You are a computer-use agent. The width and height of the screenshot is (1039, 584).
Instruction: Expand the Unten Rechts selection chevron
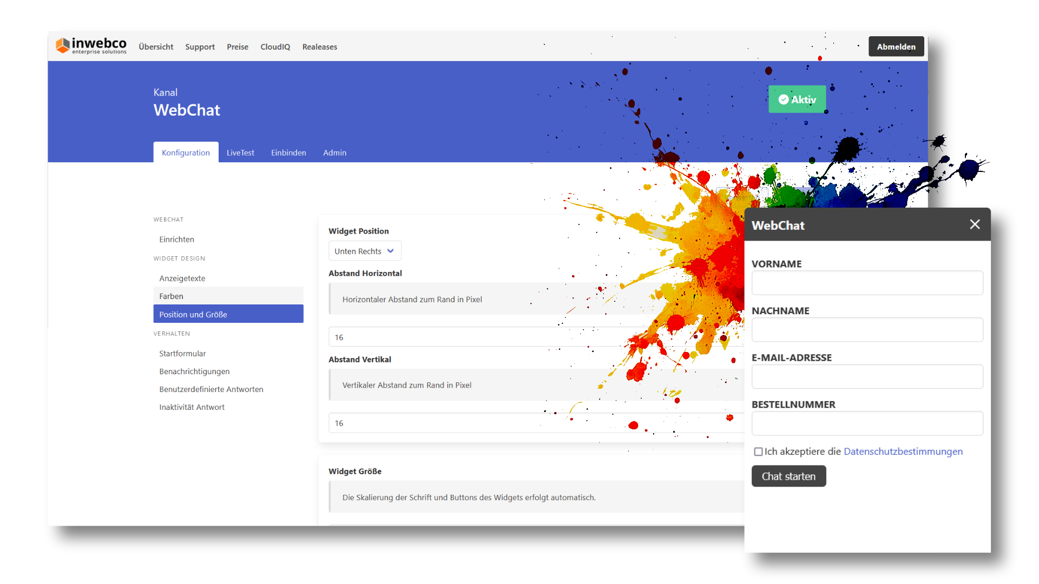coord(391,251)
